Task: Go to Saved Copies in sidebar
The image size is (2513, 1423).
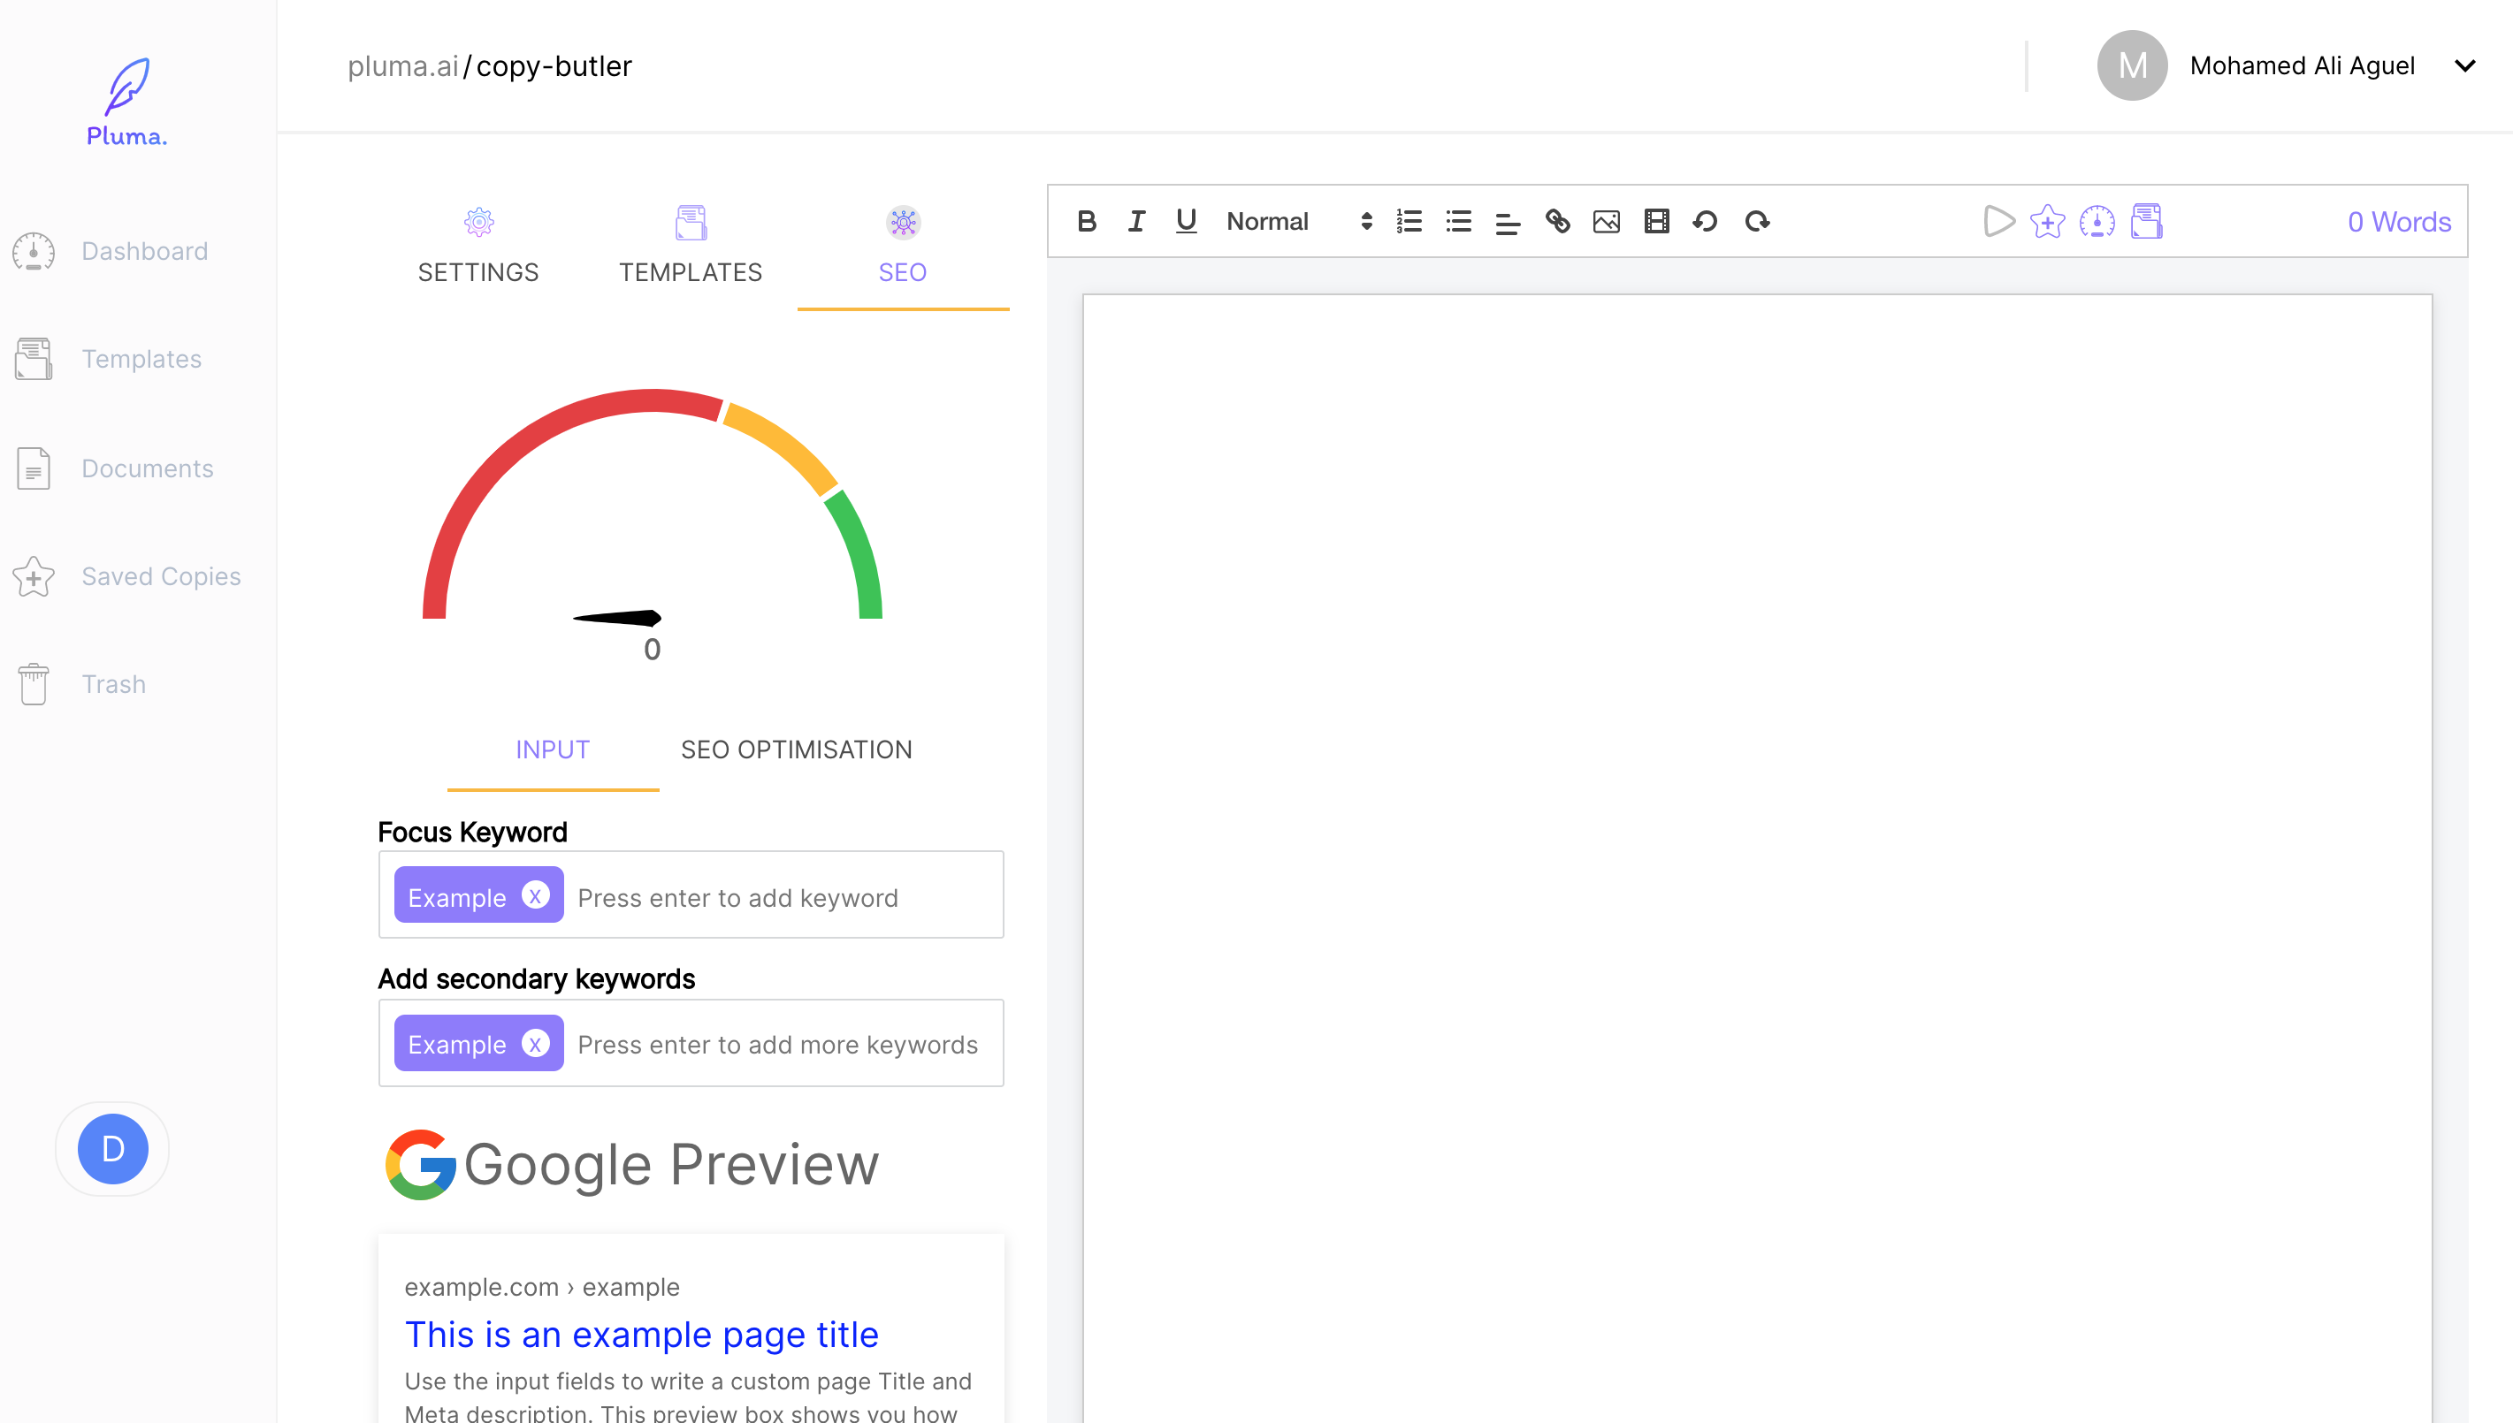Action: pos(160,576)
